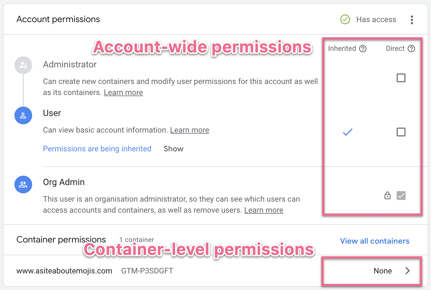Click the Administrator role icon
Screen dimensions: 431x290
tap(23, 65)
